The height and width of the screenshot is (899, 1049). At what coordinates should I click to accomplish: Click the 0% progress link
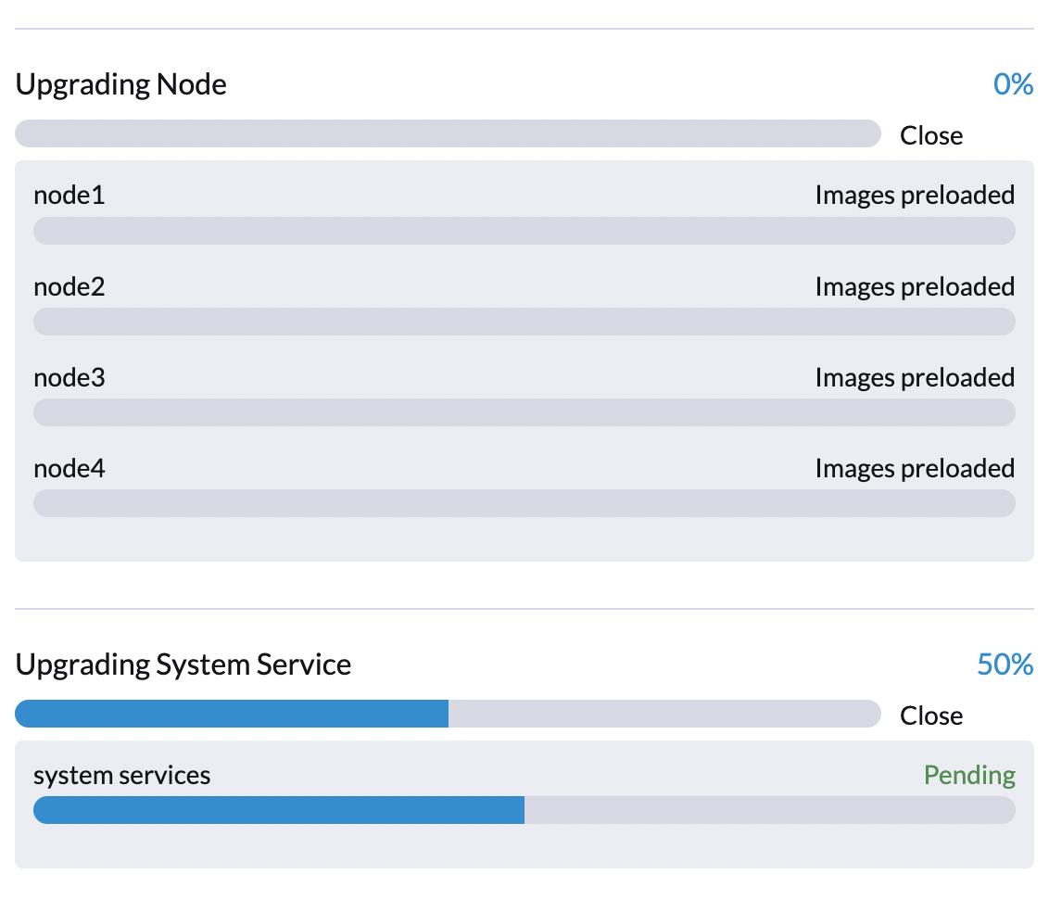point(1014,84)
